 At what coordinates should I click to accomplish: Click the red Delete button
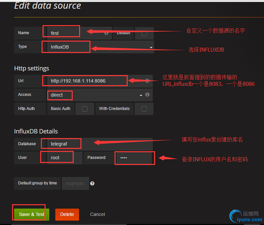point(67,214)
